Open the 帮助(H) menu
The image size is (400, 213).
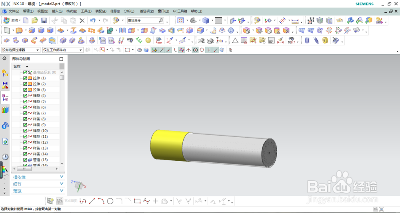[196, 11]
